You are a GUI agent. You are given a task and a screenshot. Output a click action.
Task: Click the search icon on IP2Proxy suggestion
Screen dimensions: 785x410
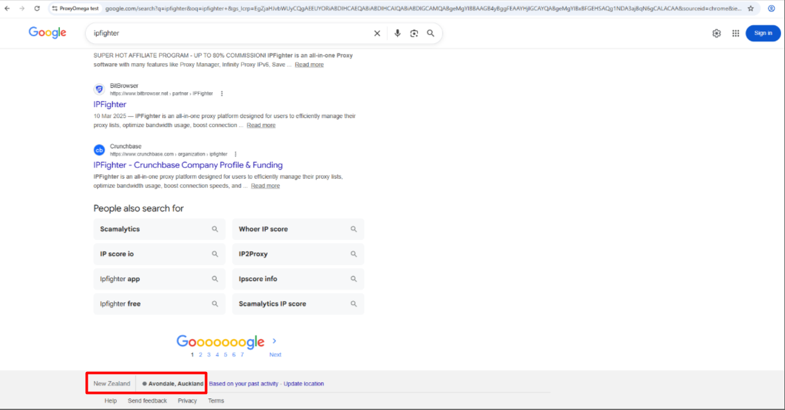point(353,254)
